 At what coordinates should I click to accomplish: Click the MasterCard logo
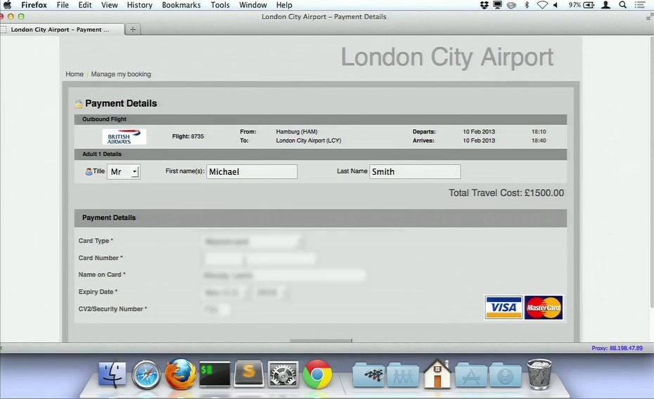pyautogui.click(x=544, y=308)
